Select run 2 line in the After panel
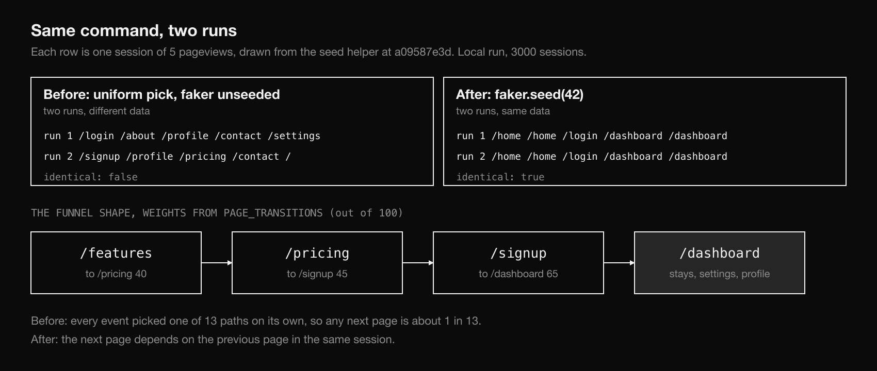The image size is (877, 371). pos(592,157)
